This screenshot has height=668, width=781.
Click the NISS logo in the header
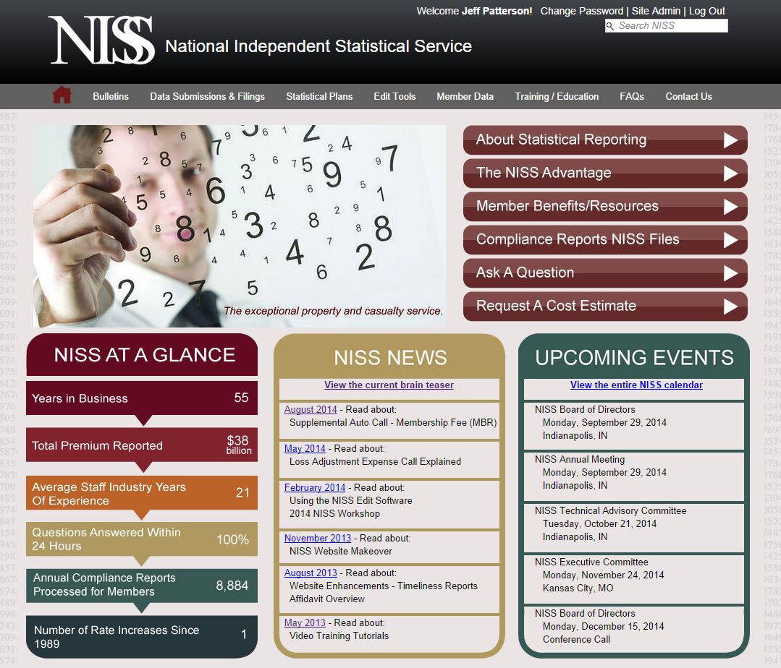pyautogui.click(x=101, y=40)
